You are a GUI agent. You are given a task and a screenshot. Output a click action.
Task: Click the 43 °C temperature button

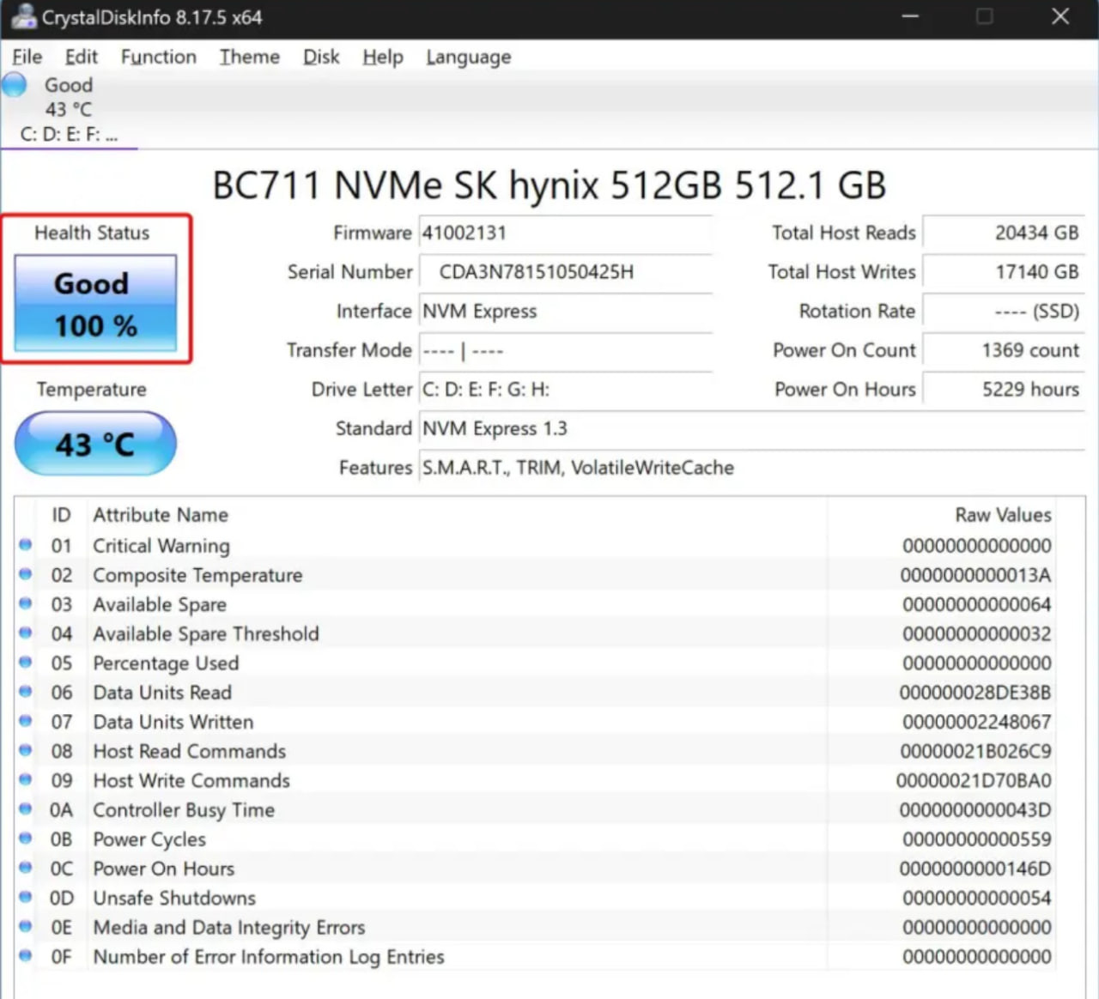95,444
